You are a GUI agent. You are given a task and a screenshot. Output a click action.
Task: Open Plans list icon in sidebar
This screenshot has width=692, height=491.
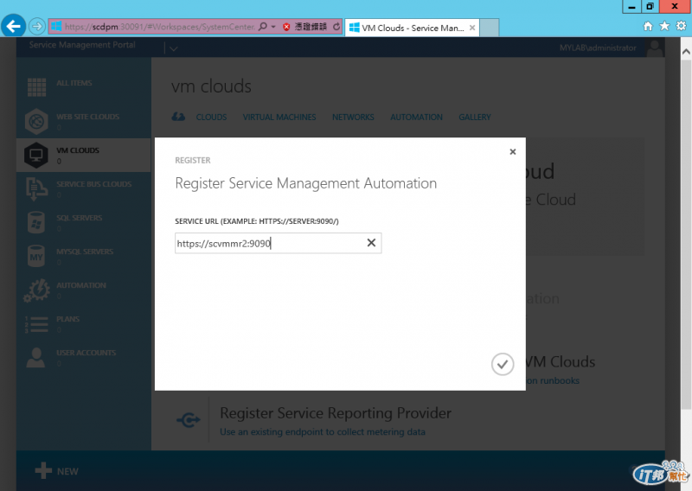point(36,324)
